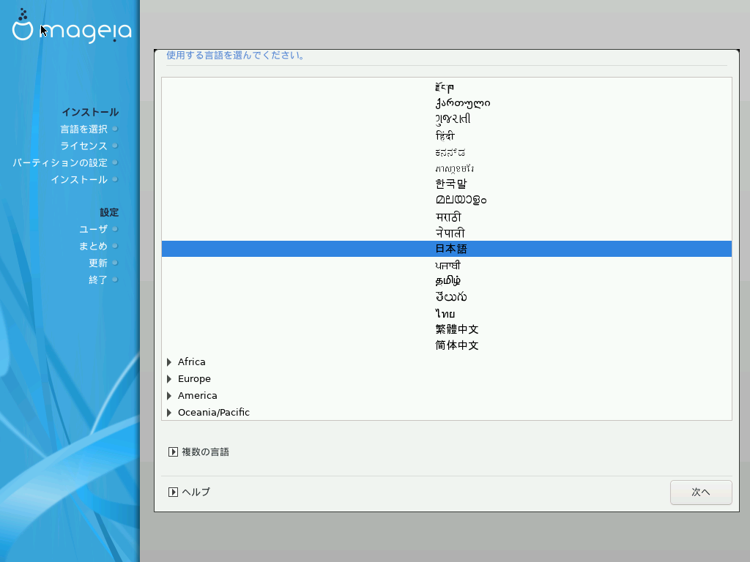Viewport: 750px width, 562px height.
Task: Expand the Europe language group
Action: pyautogui.click(x=169, y=379)
